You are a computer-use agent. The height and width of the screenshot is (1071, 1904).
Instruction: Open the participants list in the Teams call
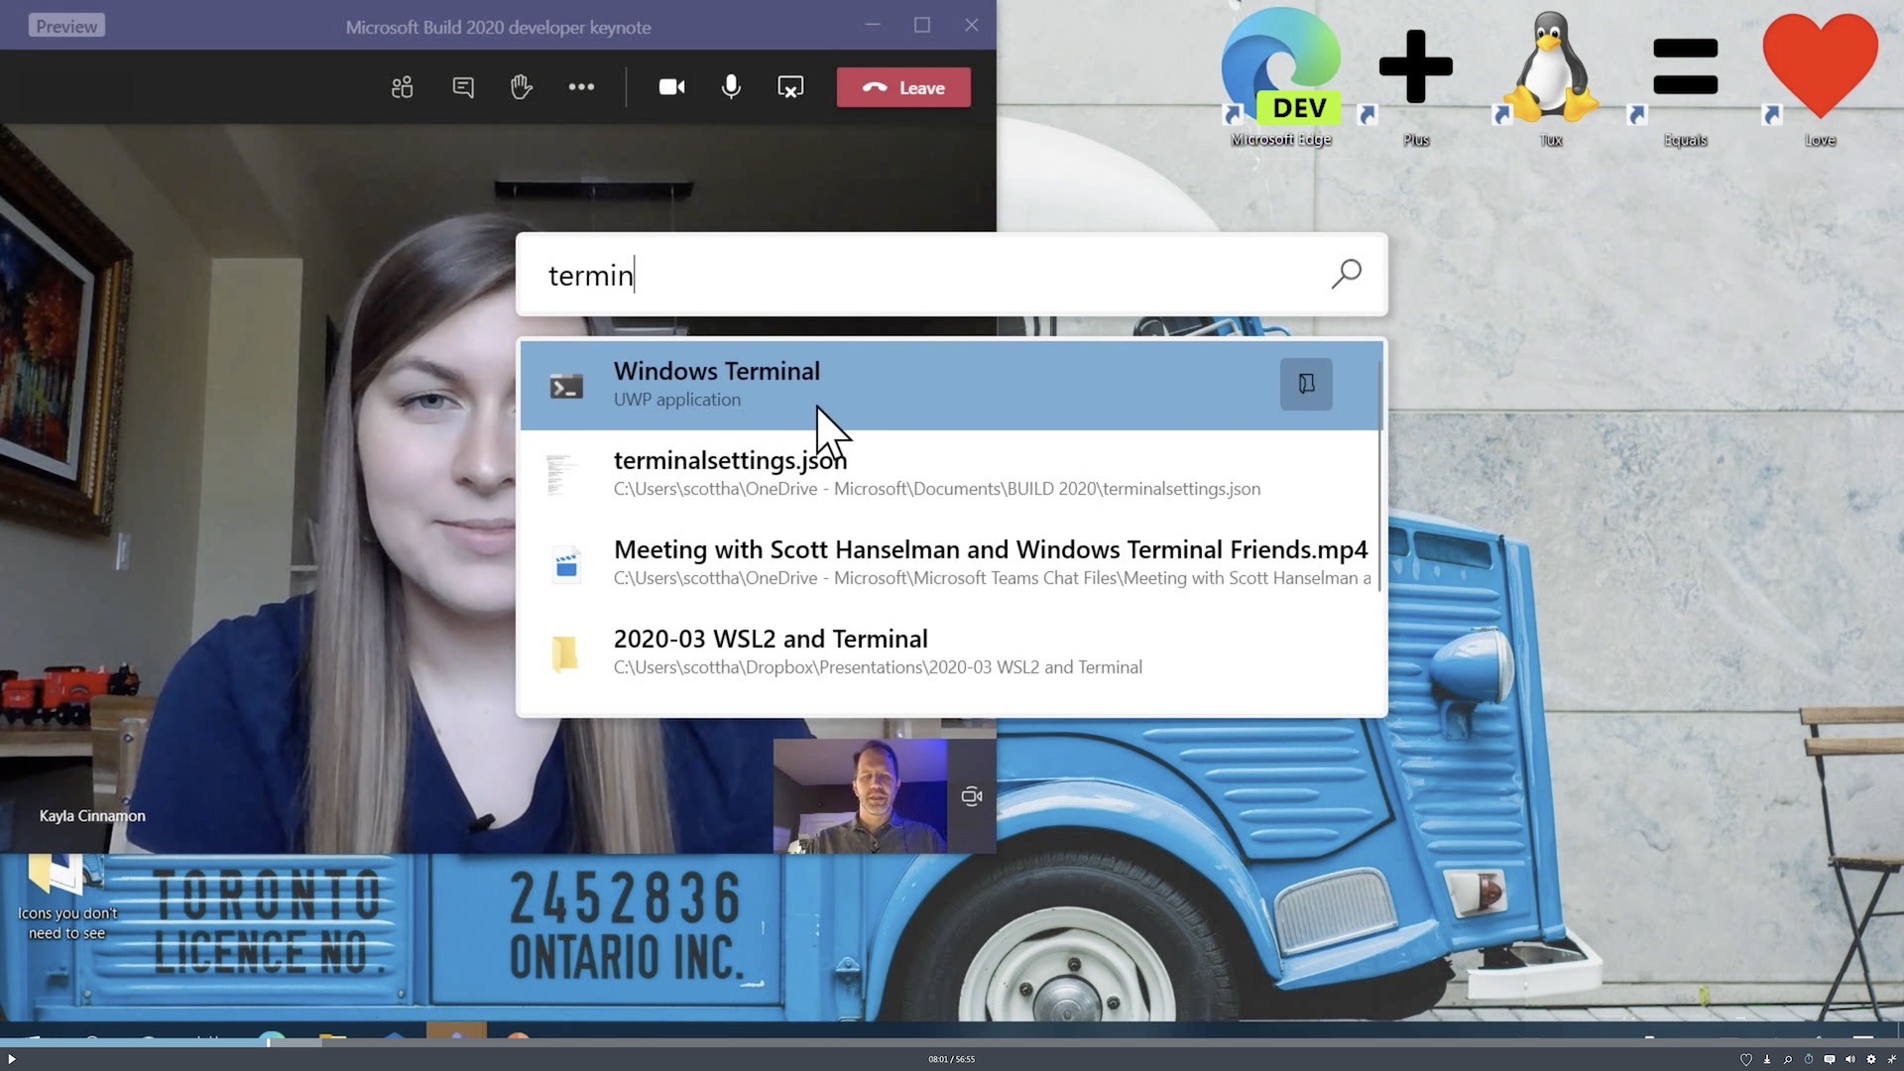402,87
